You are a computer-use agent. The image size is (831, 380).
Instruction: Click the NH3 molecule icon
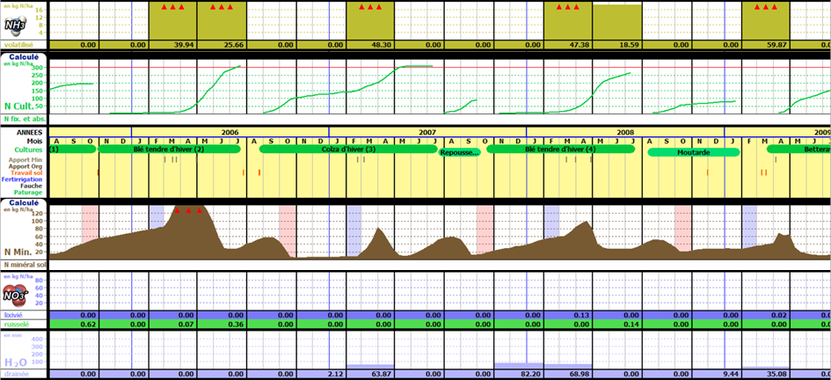point(16,26)
